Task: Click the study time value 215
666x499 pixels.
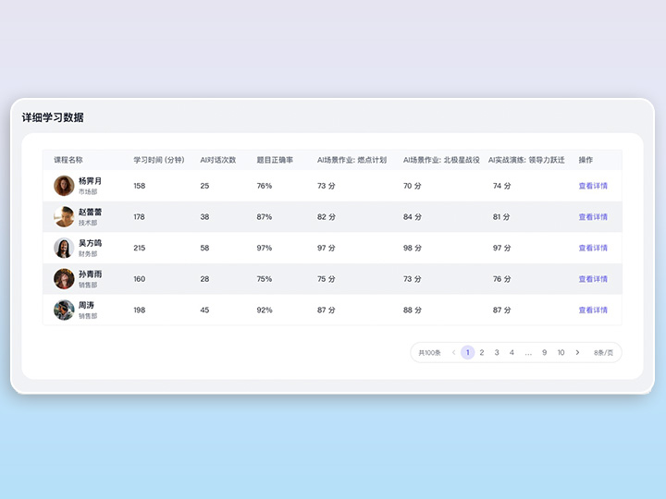Action: tap(140, 248)
